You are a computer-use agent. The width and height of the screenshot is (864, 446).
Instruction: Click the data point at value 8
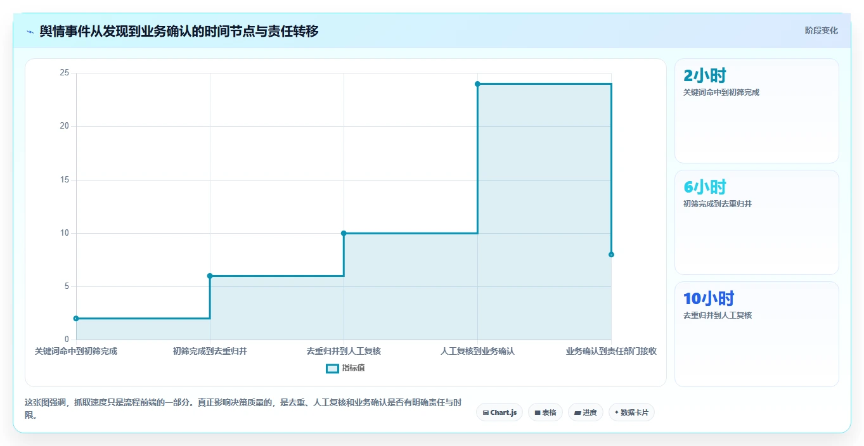pos(611,254)
